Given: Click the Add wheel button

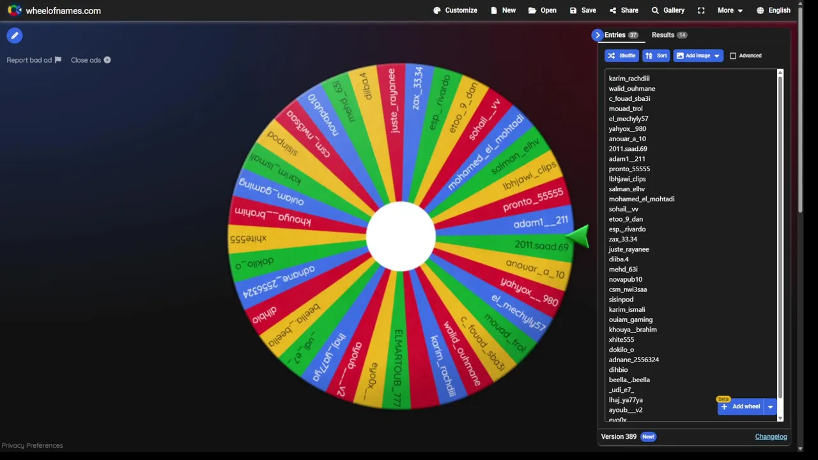Looking at the screenshot, I should pos(740,407).
